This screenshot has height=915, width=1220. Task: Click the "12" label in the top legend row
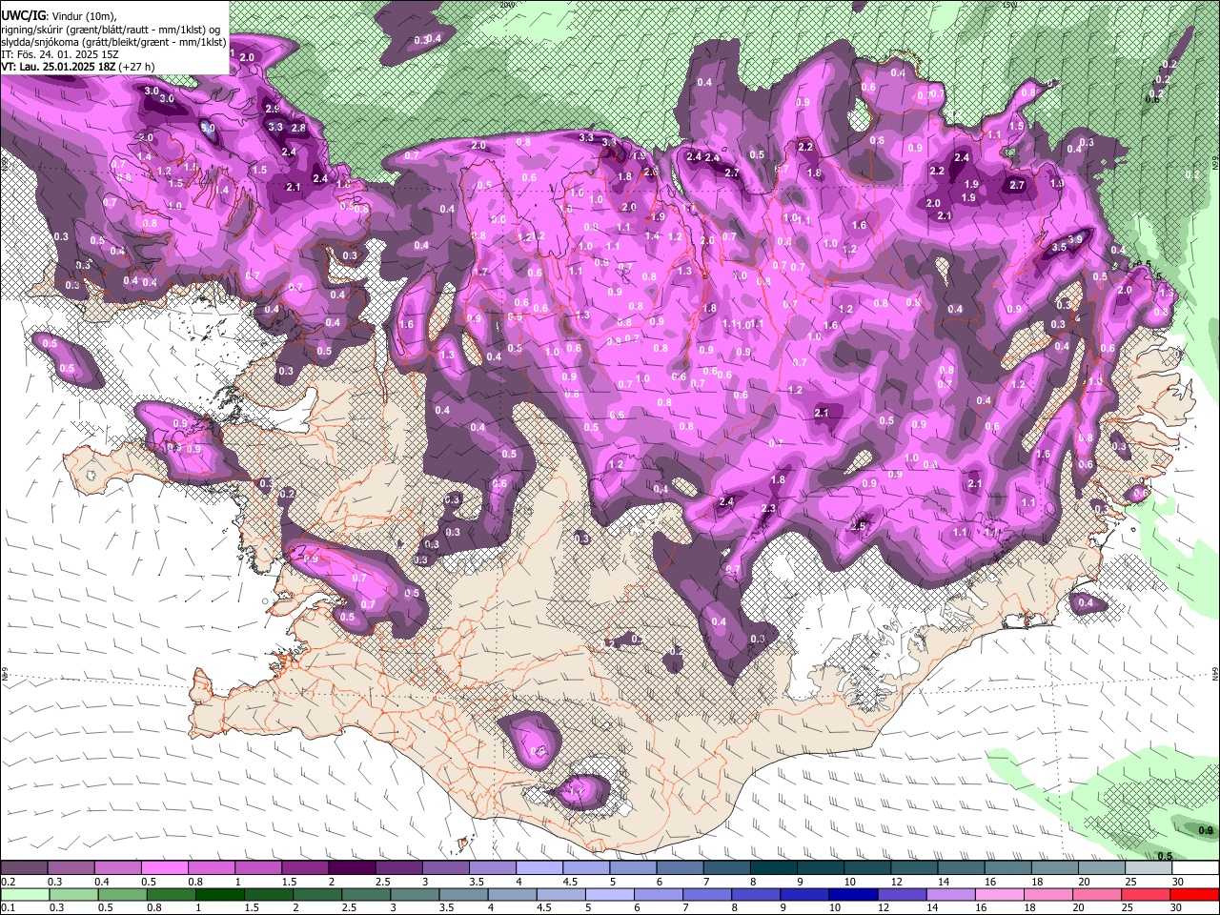pyautogui.click(x=898, y=882)
